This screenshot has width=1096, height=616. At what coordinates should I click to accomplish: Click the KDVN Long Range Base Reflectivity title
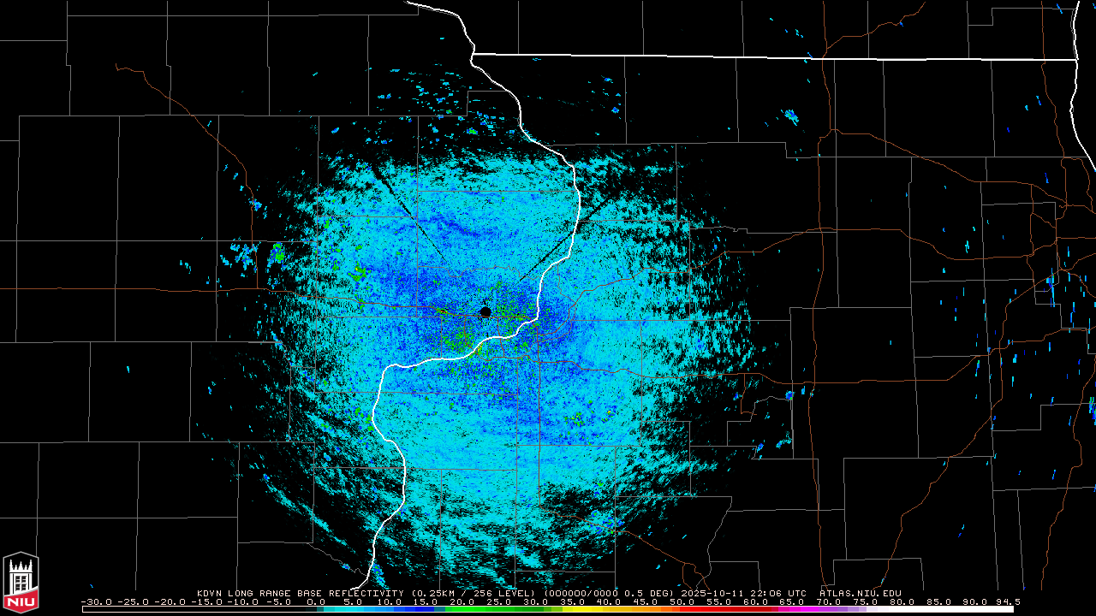click(300, 593)
